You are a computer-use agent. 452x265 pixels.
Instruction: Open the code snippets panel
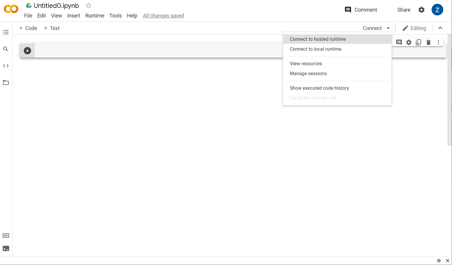6,66
